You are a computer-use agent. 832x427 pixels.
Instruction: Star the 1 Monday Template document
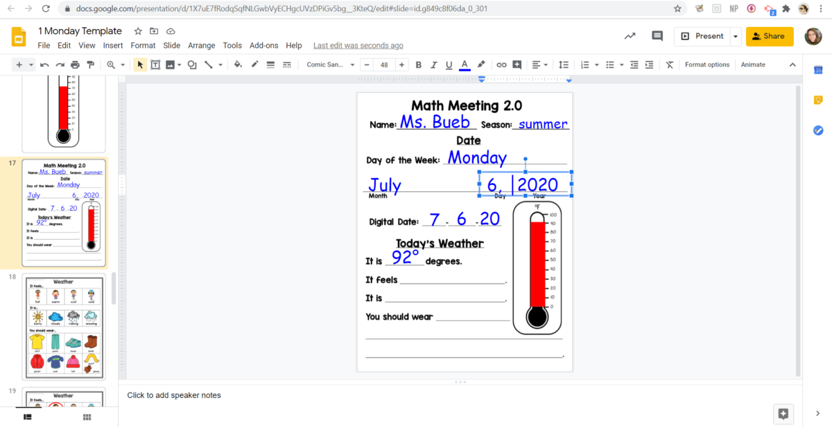coord(138,31)
